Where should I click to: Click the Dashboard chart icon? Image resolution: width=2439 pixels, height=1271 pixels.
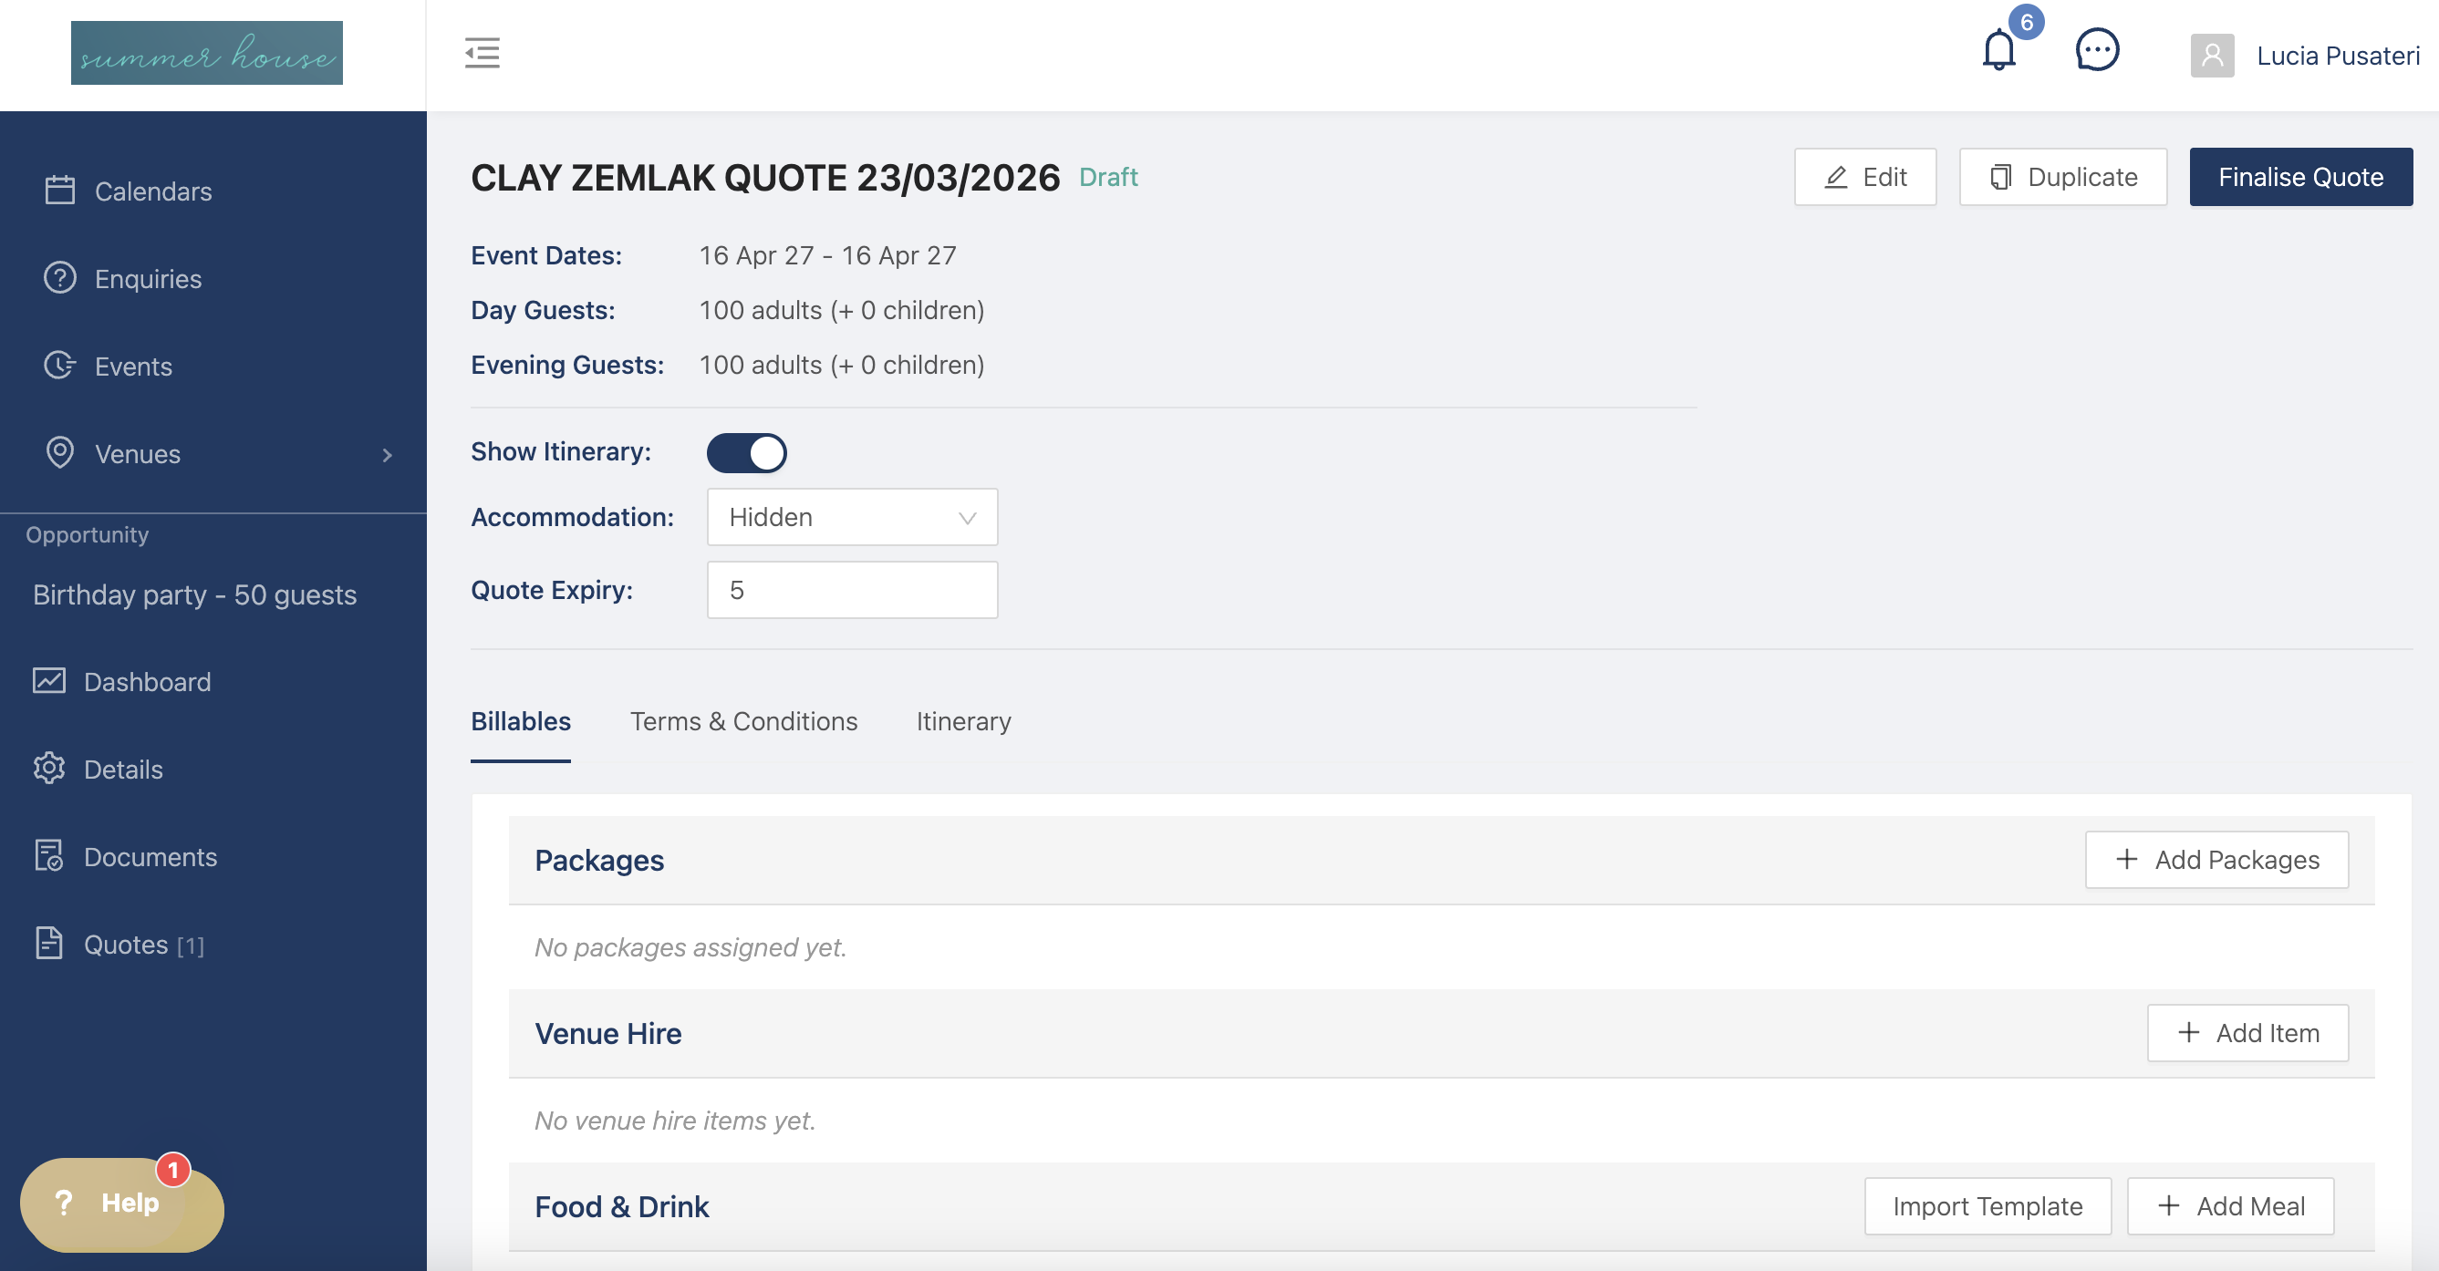(49, 680)
